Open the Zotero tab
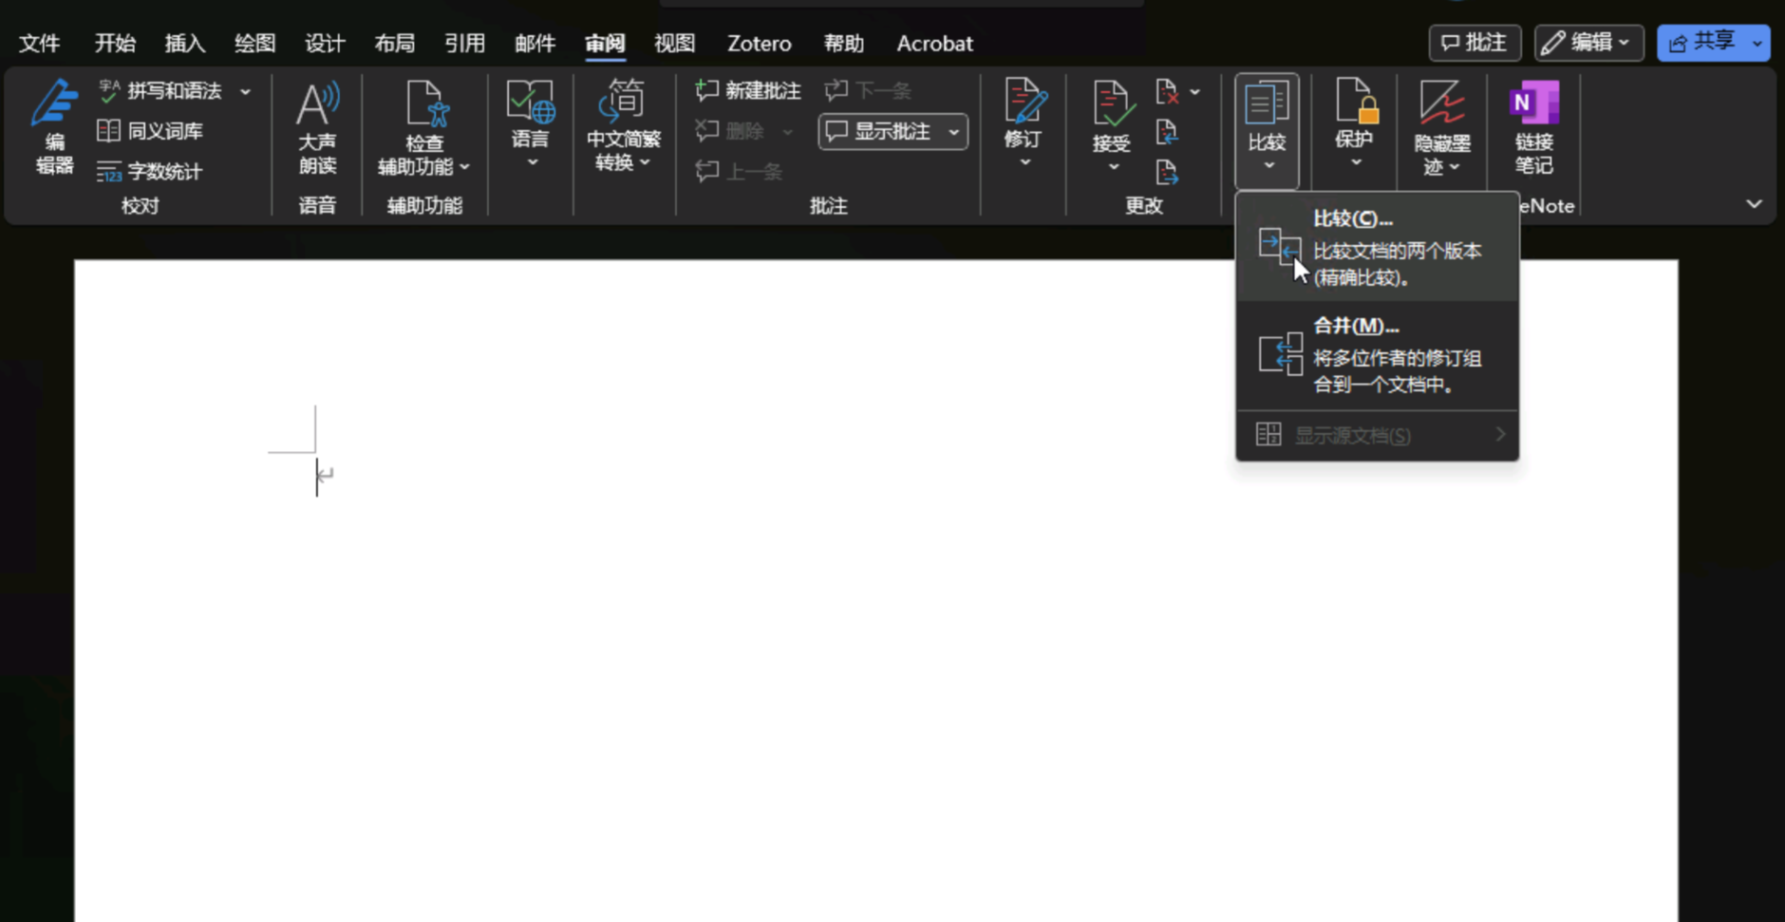The width and height of the screenshot is (1785, 922). (x=759, y=44)
